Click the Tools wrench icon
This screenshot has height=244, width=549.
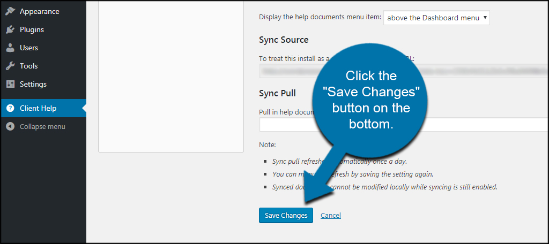click(x=10, y=66)
